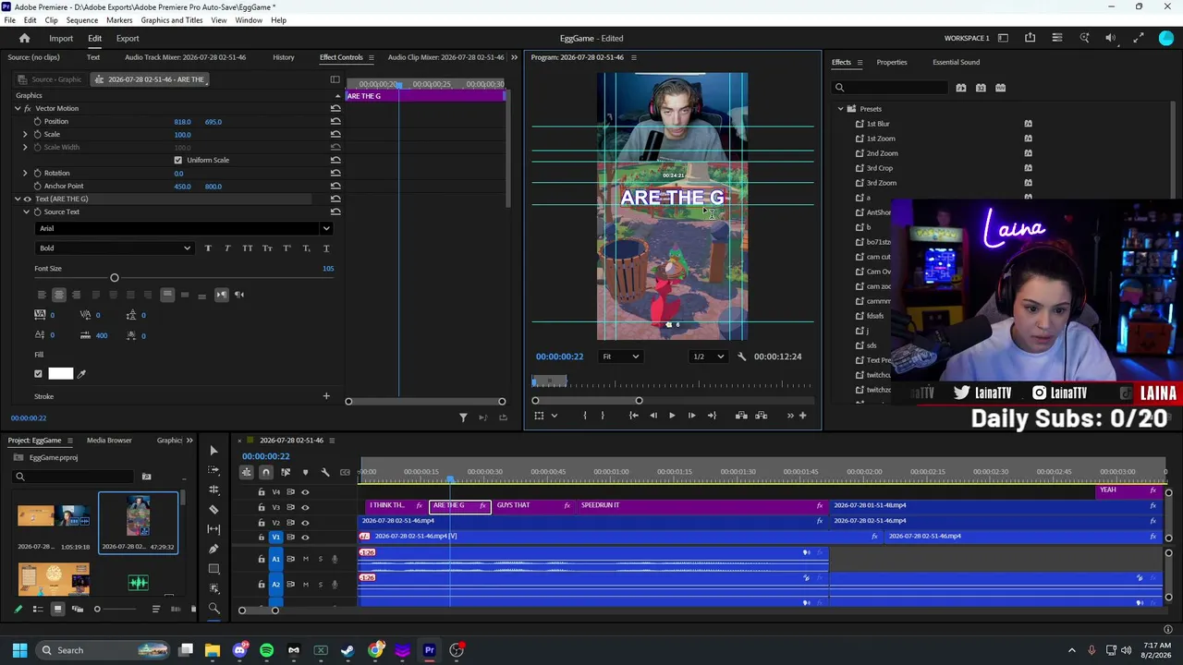Screen dimensions: 1183x665
Task: Go to the Export workspace
Action: tap(128, 38)
